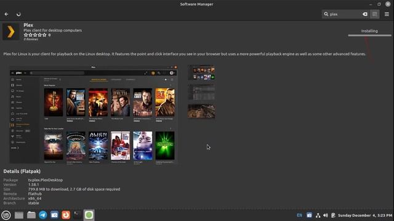
Task: Click the star rating row
Action: click(x=35, y=35)
